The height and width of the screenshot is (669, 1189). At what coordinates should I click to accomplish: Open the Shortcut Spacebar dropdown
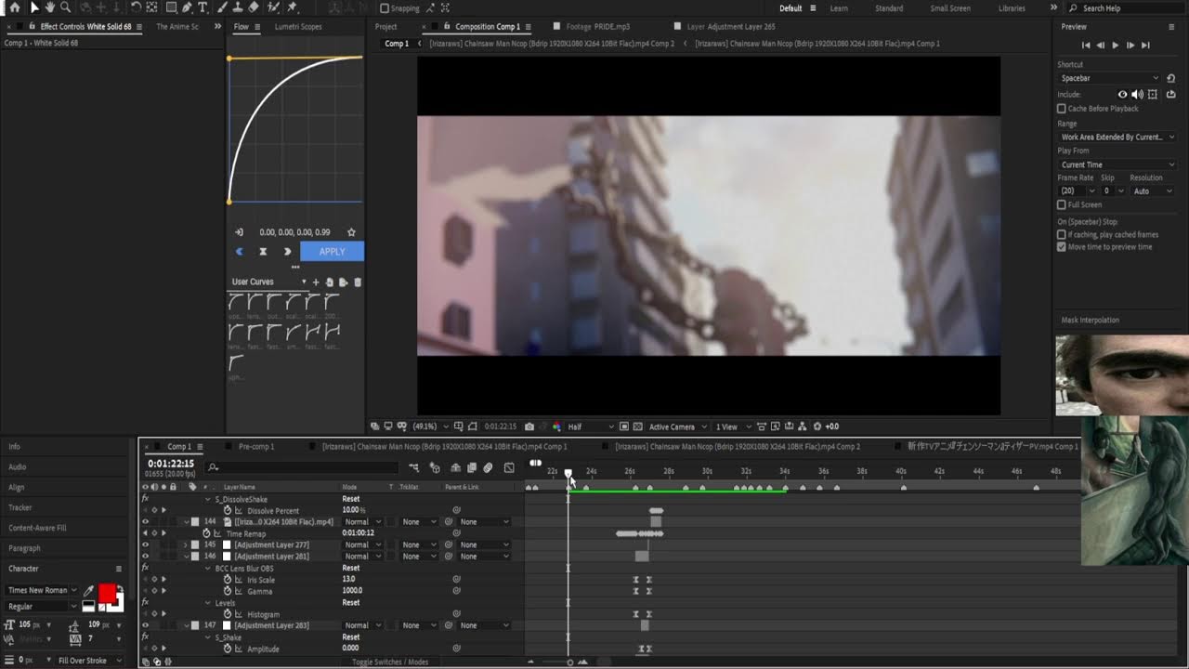click(x=1109, y=78)
